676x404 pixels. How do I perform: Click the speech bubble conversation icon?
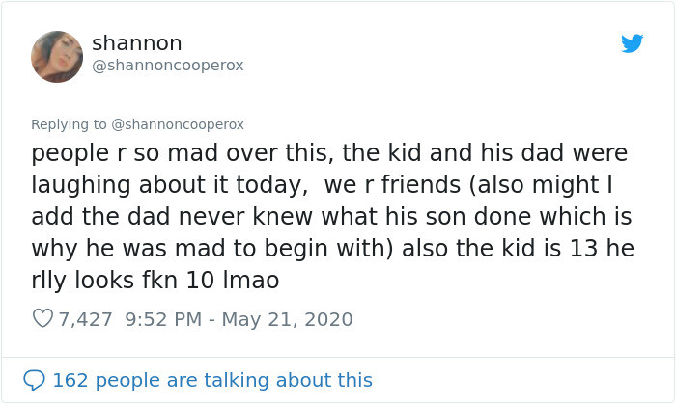(34, 380)
